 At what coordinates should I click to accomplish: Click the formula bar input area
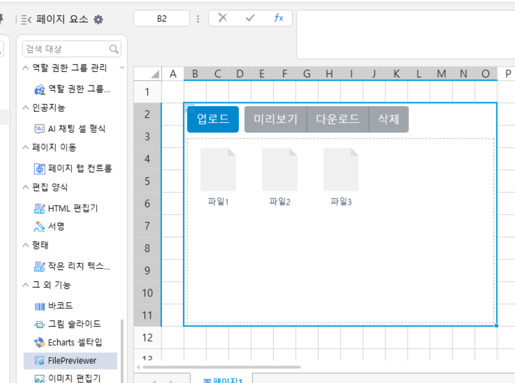405,34
